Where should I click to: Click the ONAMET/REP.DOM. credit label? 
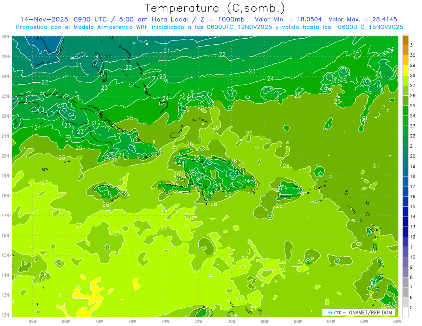point(371,312)
